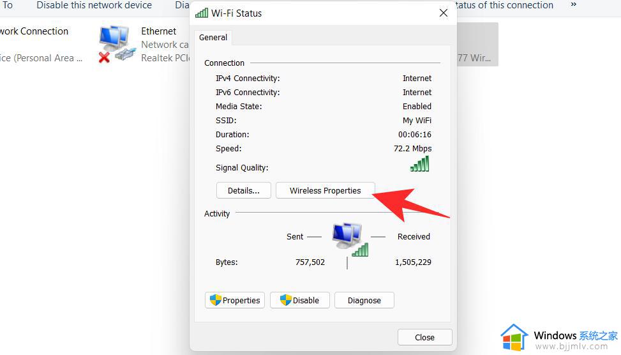Run Diagnose on the Wi-Fi connection
This screenshot has height=355, width=621.
click(364, 300)
